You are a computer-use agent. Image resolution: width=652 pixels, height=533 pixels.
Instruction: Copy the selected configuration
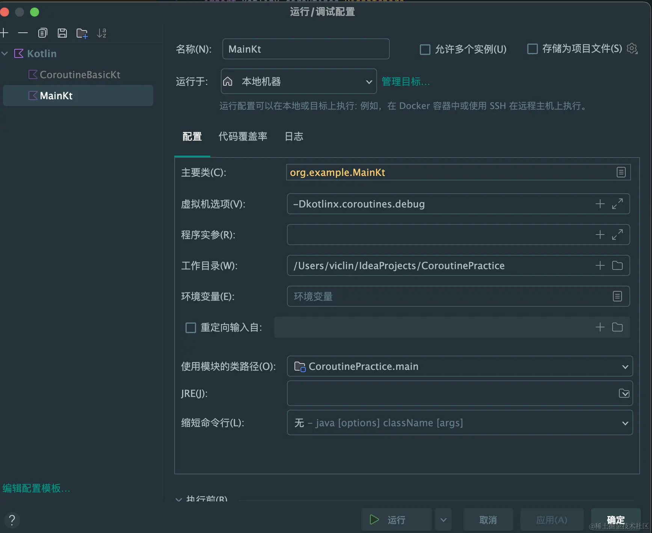43,33
